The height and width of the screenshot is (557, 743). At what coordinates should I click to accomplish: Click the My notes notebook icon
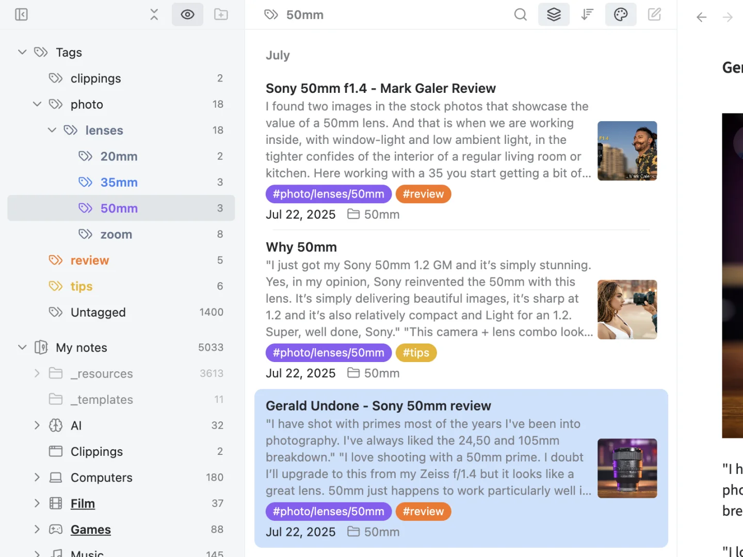pos(41,347)
